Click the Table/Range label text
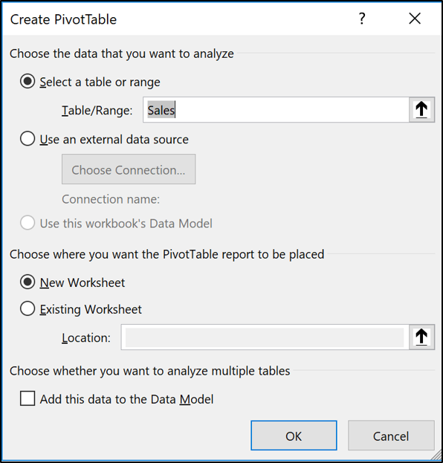Screen dimensions: 443x463 pyautogui.click(x=97, y=111)
